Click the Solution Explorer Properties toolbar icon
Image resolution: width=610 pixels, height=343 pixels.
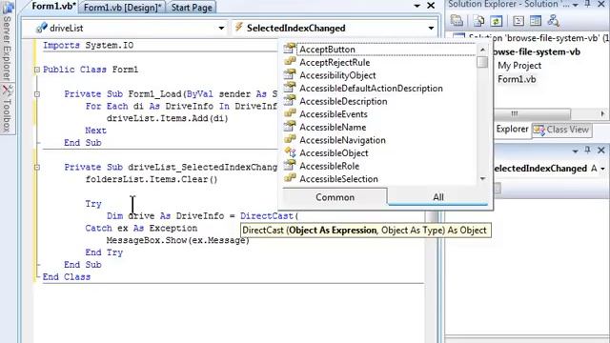coord(457,20)
